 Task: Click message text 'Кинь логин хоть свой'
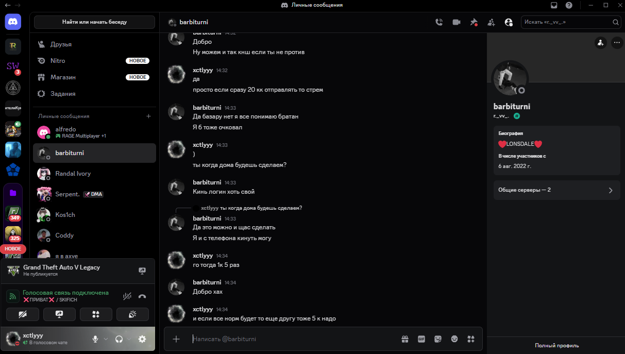(224, 192)
